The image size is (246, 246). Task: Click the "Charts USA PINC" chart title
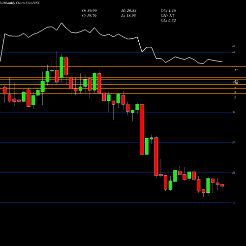click(x=28, y=3)
